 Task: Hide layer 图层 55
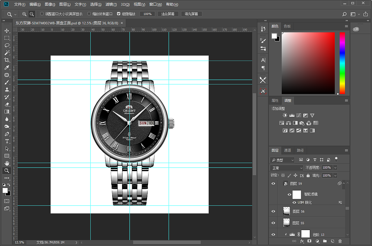click(x=273, y=223)
